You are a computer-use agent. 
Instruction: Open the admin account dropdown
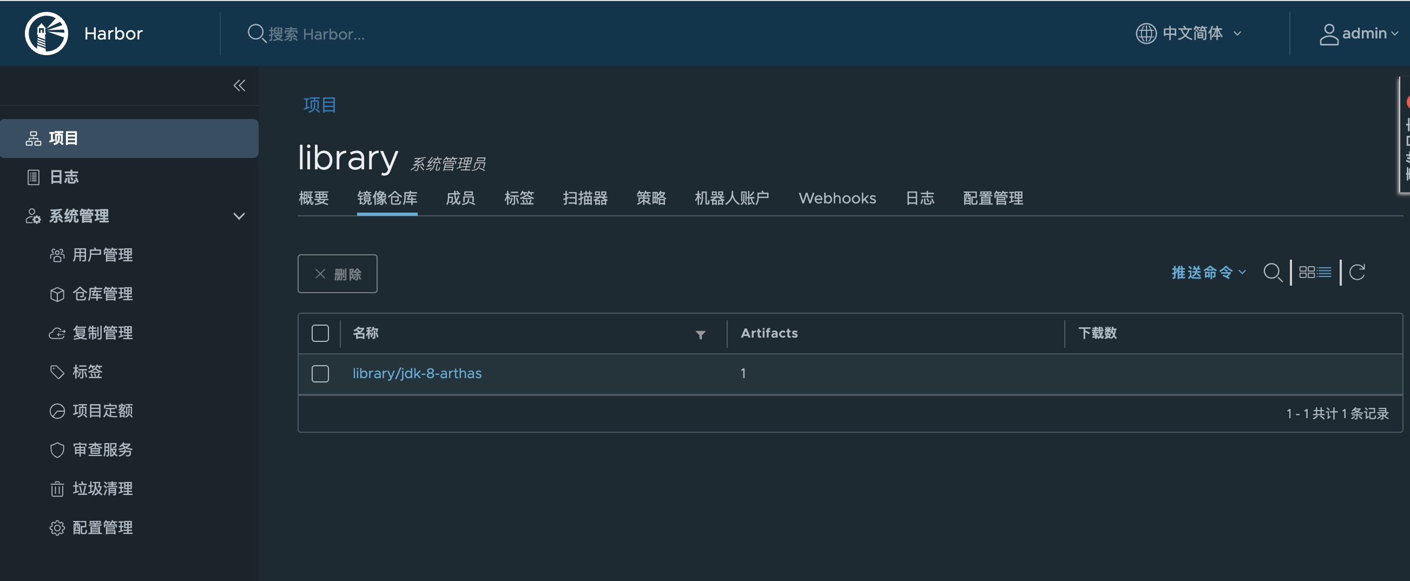1359,34
